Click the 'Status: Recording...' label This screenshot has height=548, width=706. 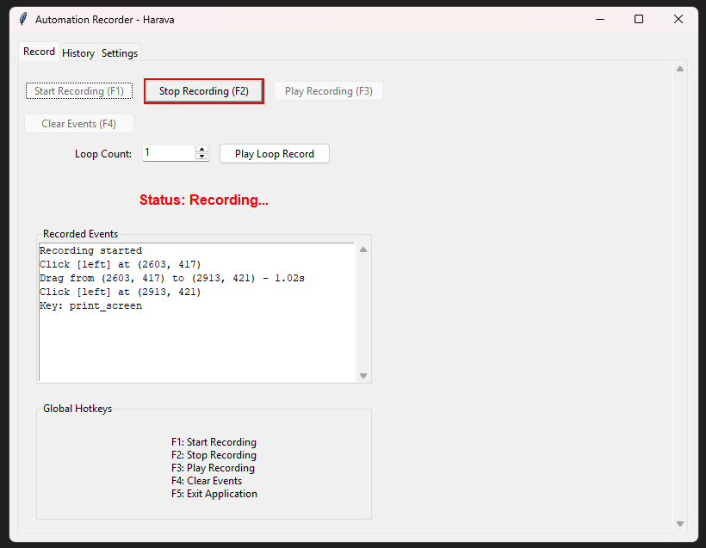203,200
